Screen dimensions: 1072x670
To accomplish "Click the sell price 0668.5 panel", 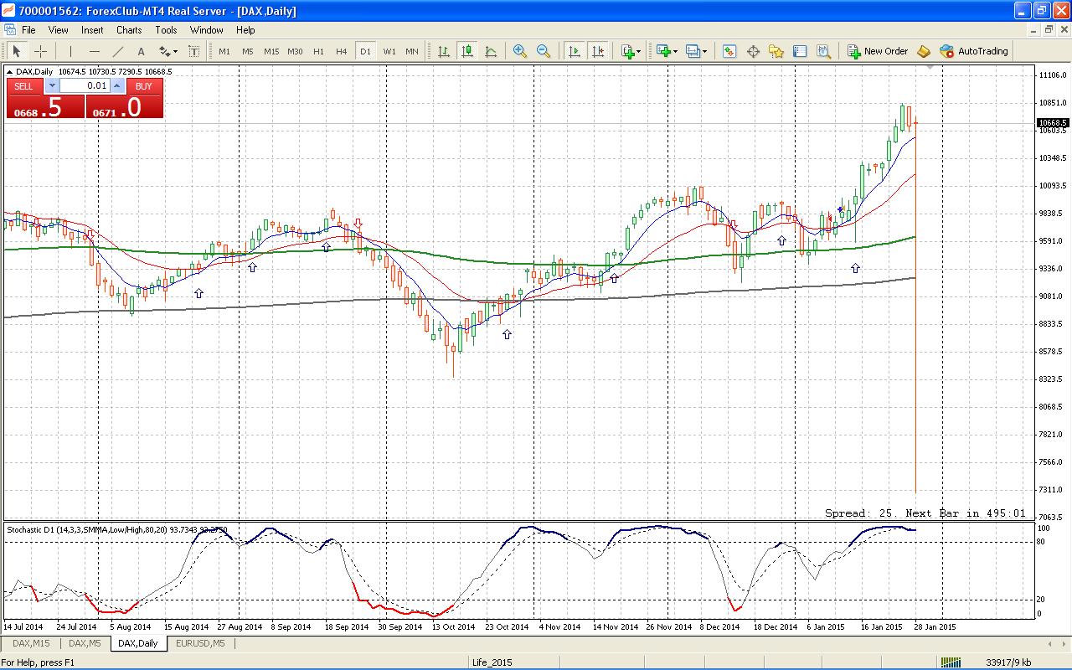I will [x=46, y=107].
